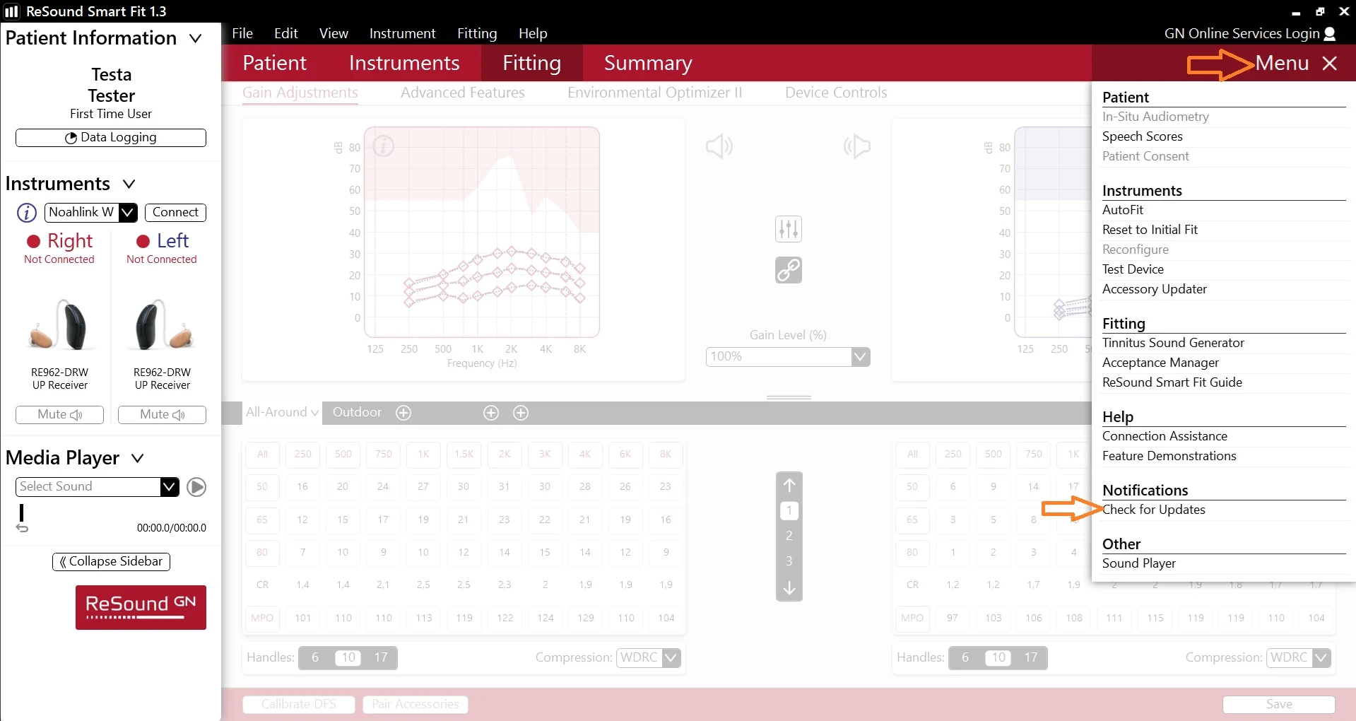Select 6 handles in the left Handles selector
Viewport: 1356px width, 721px height.
point(315,657)
